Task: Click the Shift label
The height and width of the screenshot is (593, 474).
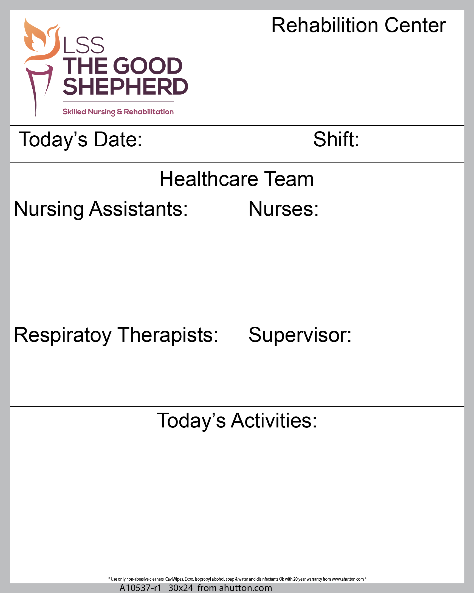Action: coord(336,139)
